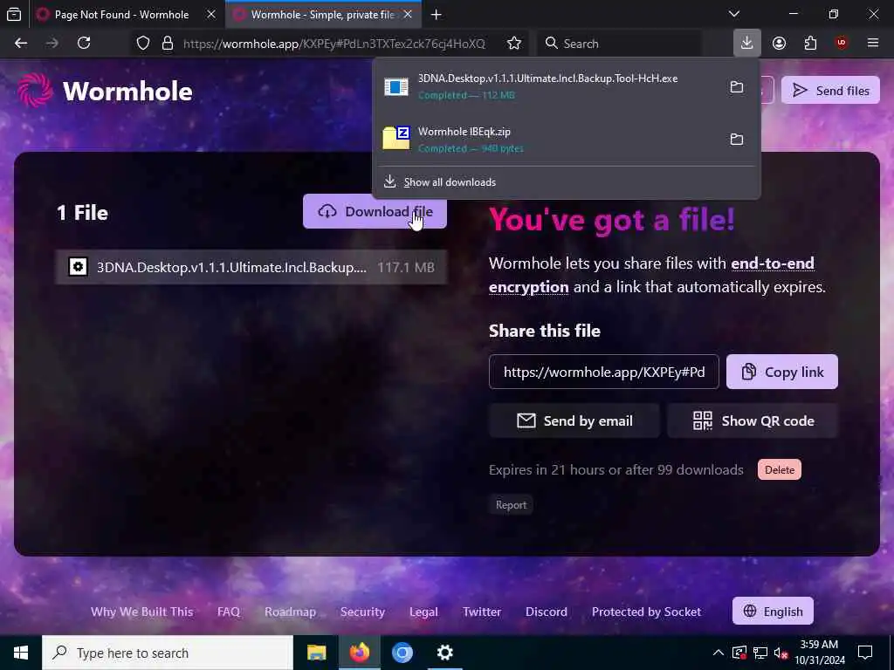Viewport: 894px width, 670px height.
Task: Open File Explorer from the taskbar
Action: pos(316,653)
